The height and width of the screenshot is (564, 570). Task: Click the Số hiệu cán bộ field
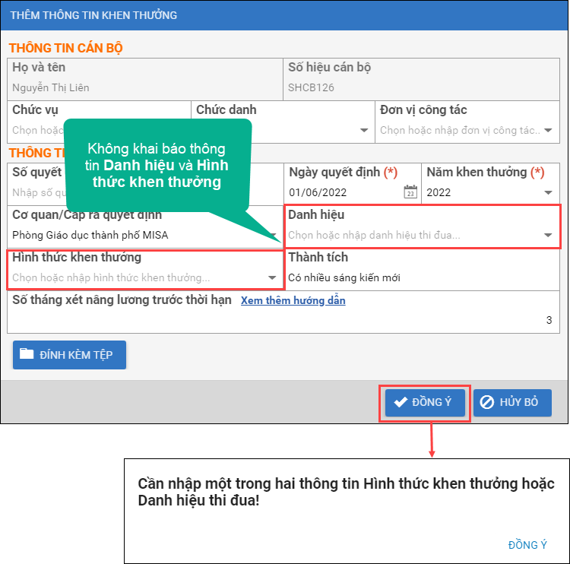click(x=422, y=87)
